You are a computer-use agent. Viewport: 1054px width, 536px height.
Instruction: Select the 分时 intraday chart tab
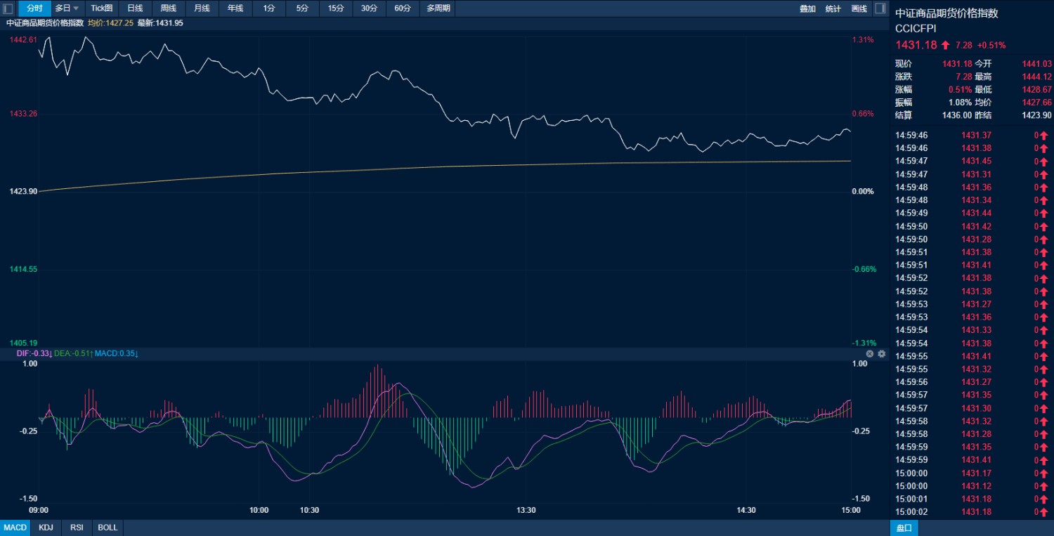click(34, 8)
